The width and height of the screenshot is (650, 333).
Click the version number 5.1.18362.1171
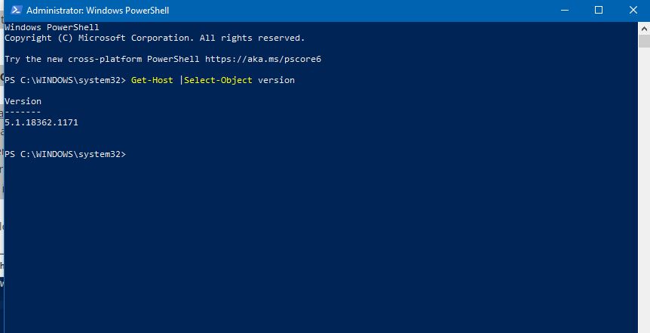[41, 122]
